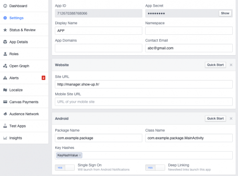This screenshot has height=176, width=238.
Task: Click the Alerts label in sidebar
Action: (14, 78)
